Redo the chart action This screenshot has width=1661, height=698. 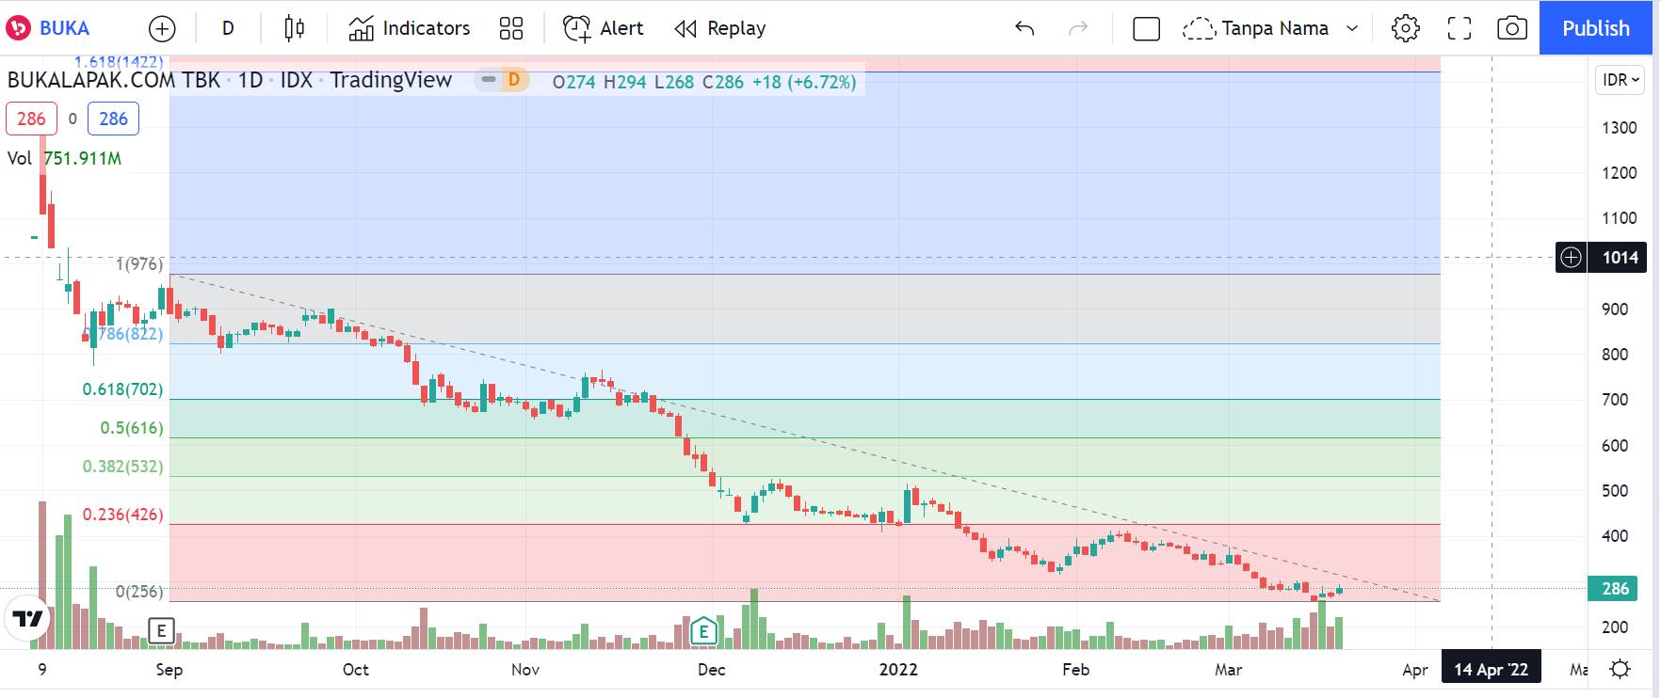[x=1078, y=29]
